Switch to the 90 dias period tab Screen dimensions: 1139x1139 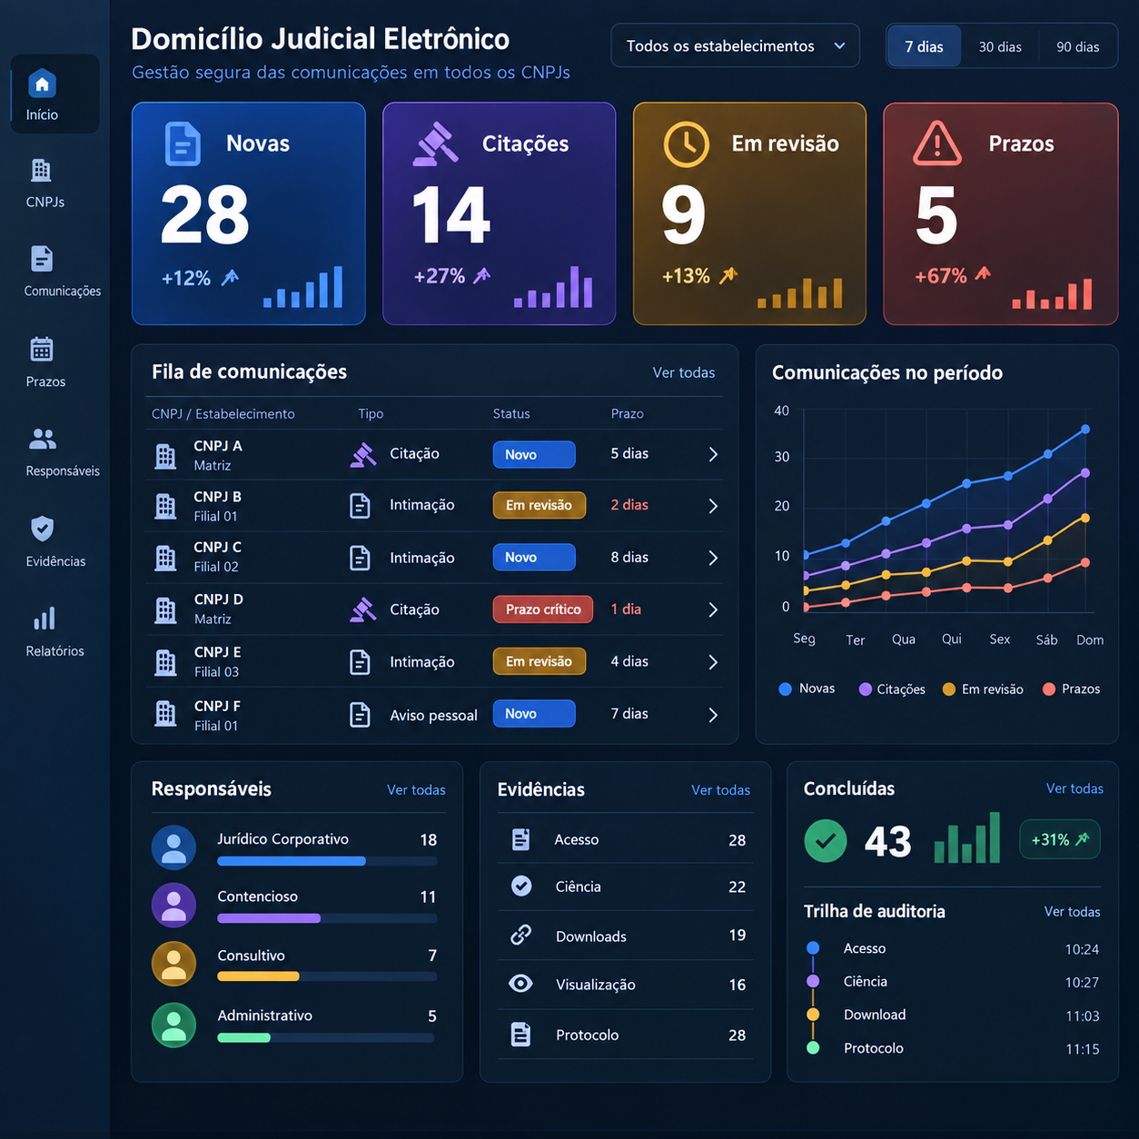point(1078,46)
